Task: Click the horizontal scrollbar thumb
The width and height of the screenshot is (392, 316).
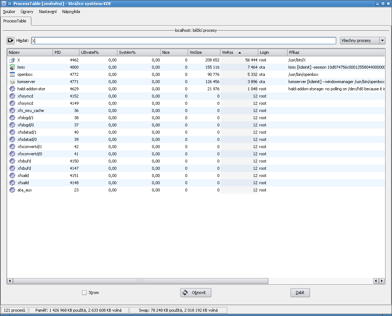Action: click(141, 281)
